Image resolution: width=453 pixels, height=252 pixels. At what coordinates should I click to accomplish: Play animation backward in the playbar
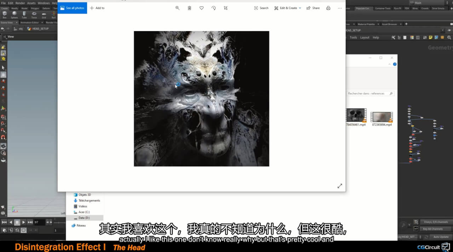click(11, 222)
